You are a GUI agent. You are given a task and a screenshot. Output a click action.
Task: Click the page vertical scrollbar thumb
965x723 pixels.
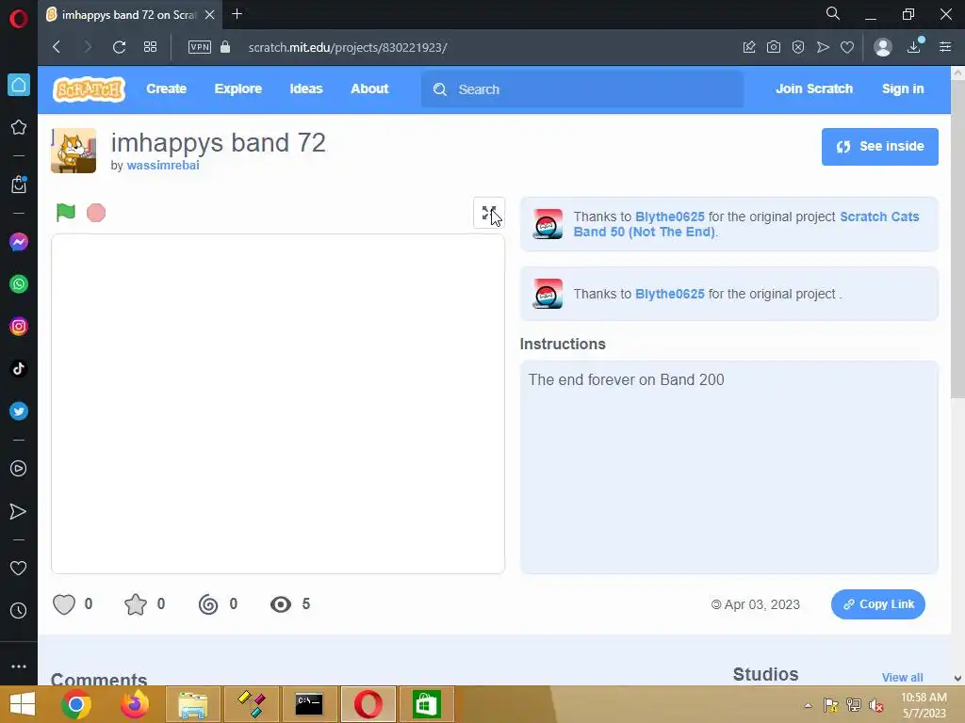[957, 239]
